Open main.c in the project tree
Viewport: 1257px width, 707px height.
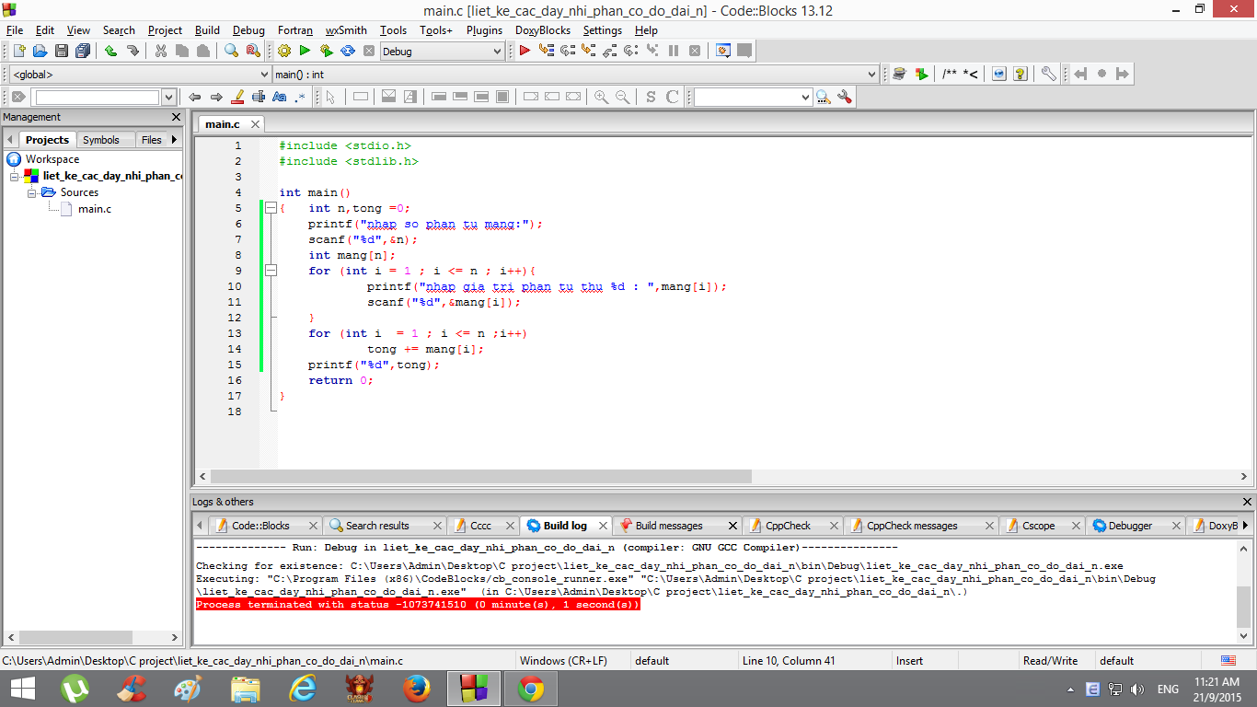pos(94,209)
